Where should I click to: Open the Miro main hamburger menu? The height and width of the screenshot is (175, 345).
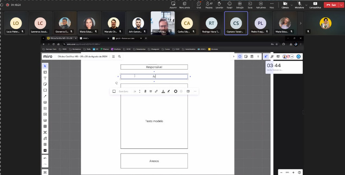pyautogui.click(x=113, y=56)
